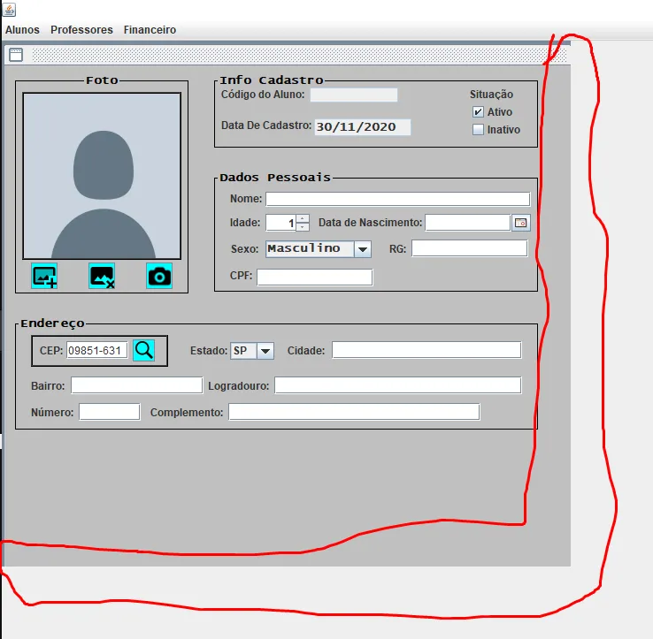Screen dimensions: 653x639
Task: Open the Financeiro menu
Action: (150, 30)
